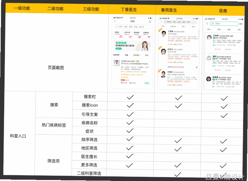This screenshot has width=248, height=181.
Task: Click search field in 丁香医生 screenshot
Action: tap(132, 27)
